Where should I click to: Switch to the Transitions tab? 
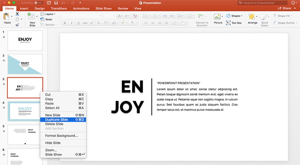pyautogui.click(x=59, y=8)
